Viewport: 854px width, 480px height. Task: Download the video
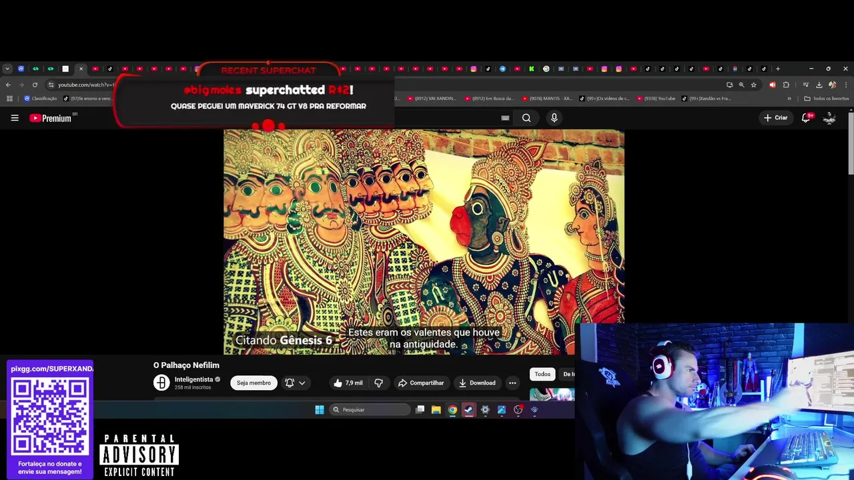click(477, 383)
